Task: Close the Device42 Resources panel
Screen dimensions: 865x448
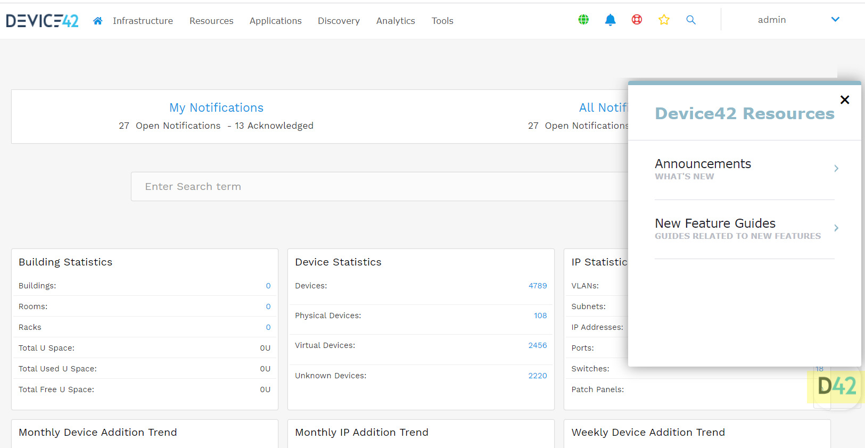Action: click(x=845, y=99)
